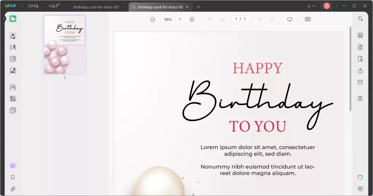The image size is (373, 196).
Task: Expand the open windows count dropdown
Action: [x=312, y=6]
